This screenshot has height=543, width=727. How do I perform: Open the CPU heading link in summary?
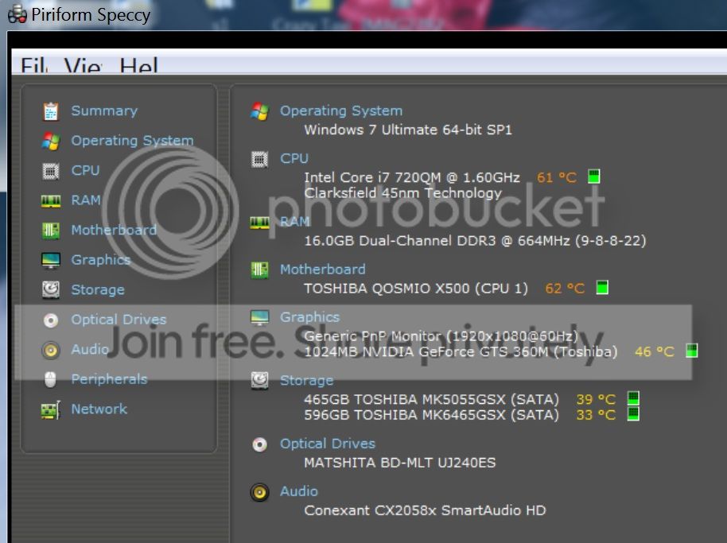click(294, 158)
